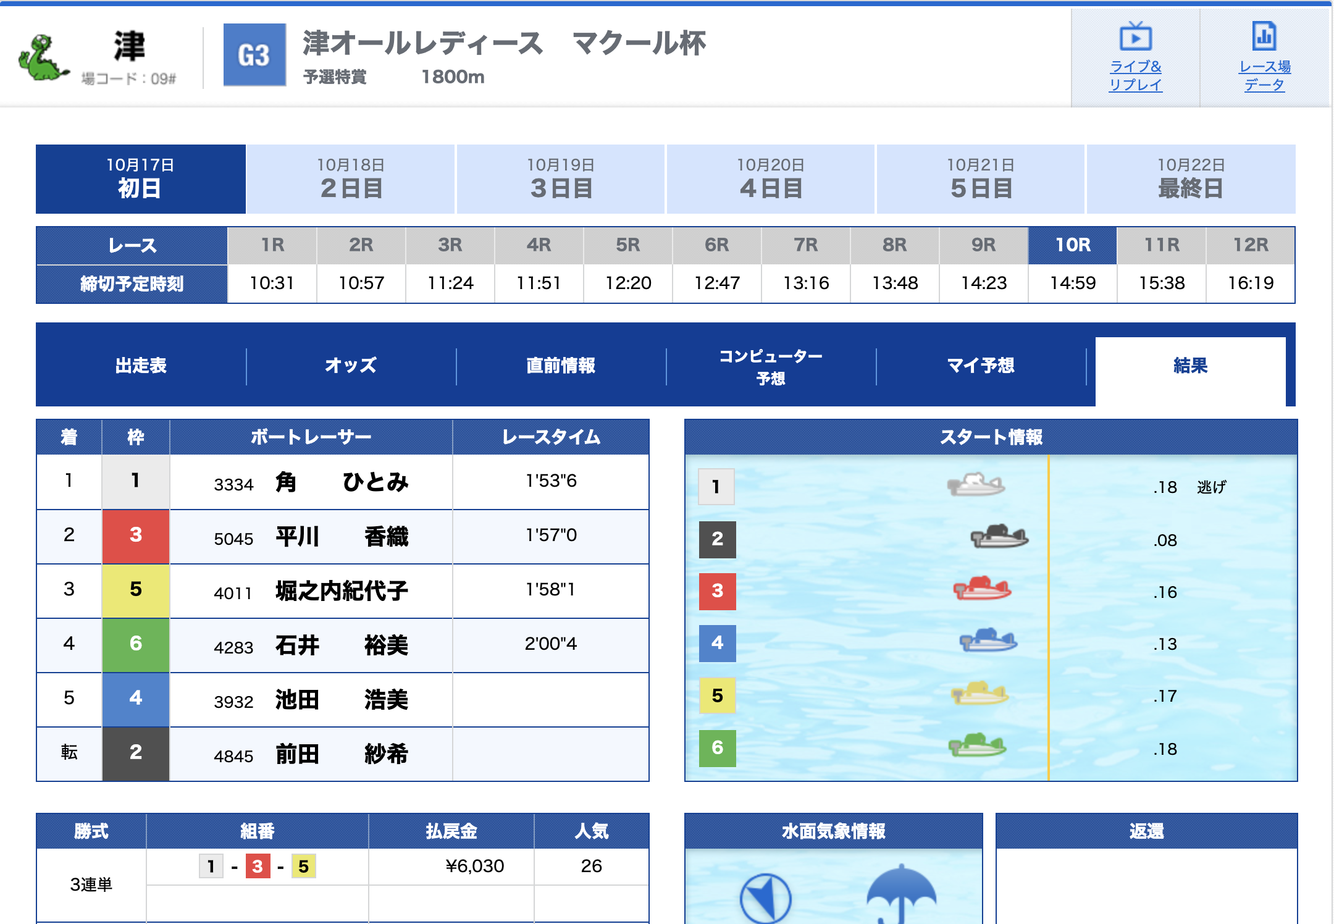Click the G3 grade badge

point(254,55)
